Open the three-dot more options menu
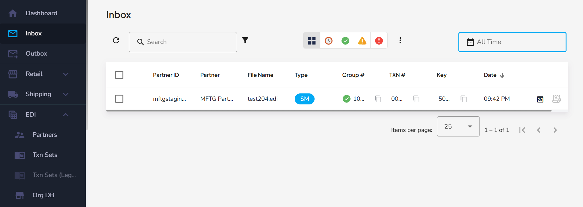The width and height of the screenshot is (583, 207). click(400, 41)
